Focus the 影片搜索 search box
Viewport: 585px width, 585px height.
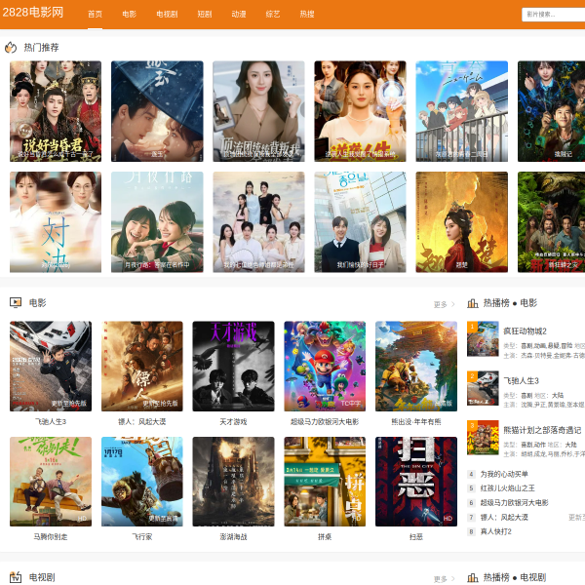point(553,15)
